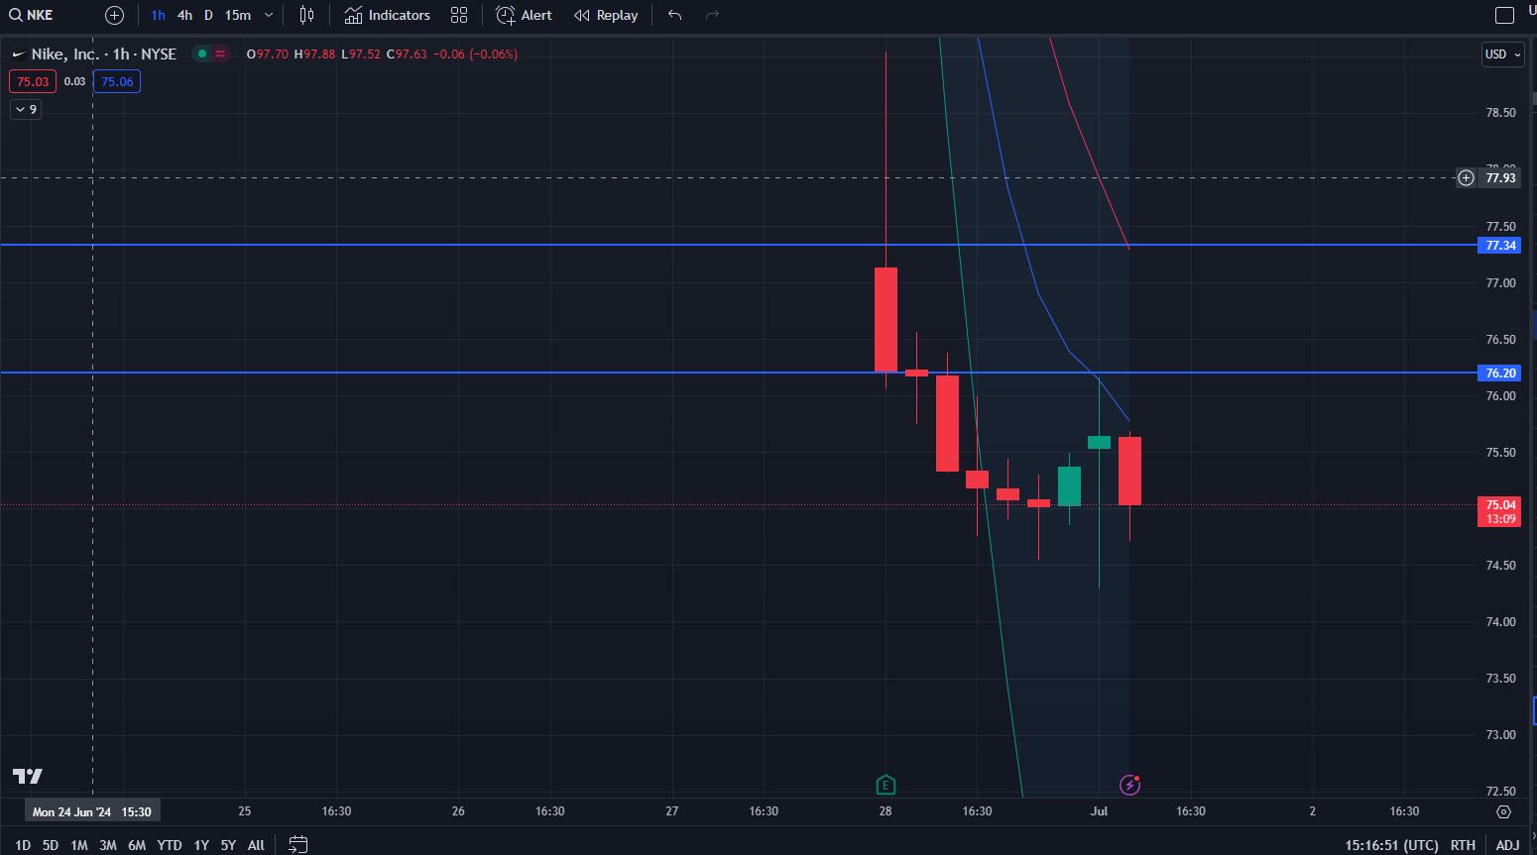Toggle RTH session mode

click(1463, 845)
